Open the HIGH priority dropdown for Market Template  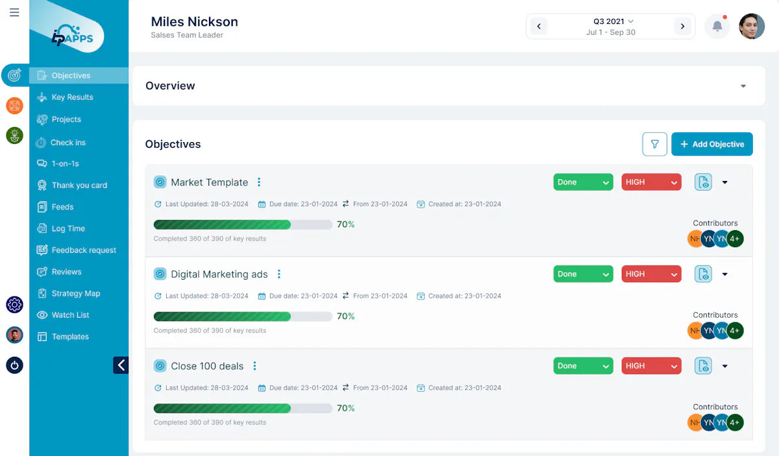coord(651,182)
